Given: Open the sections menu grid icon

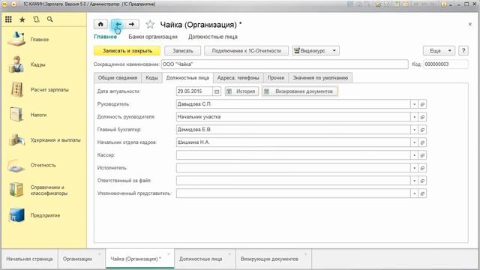Looking at the screenshot, I should point(8,19).
